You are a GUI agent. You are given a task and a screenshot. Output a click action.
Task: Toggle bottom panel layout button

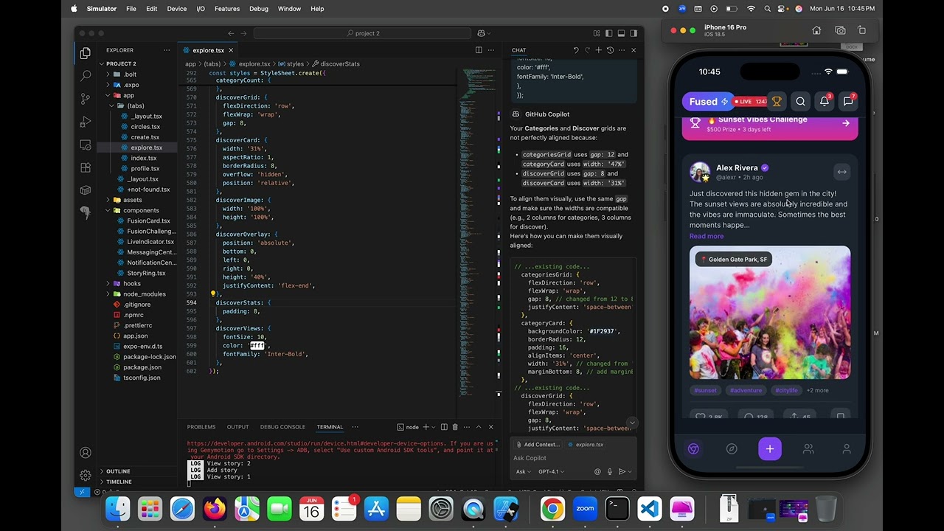coord(622,33)
